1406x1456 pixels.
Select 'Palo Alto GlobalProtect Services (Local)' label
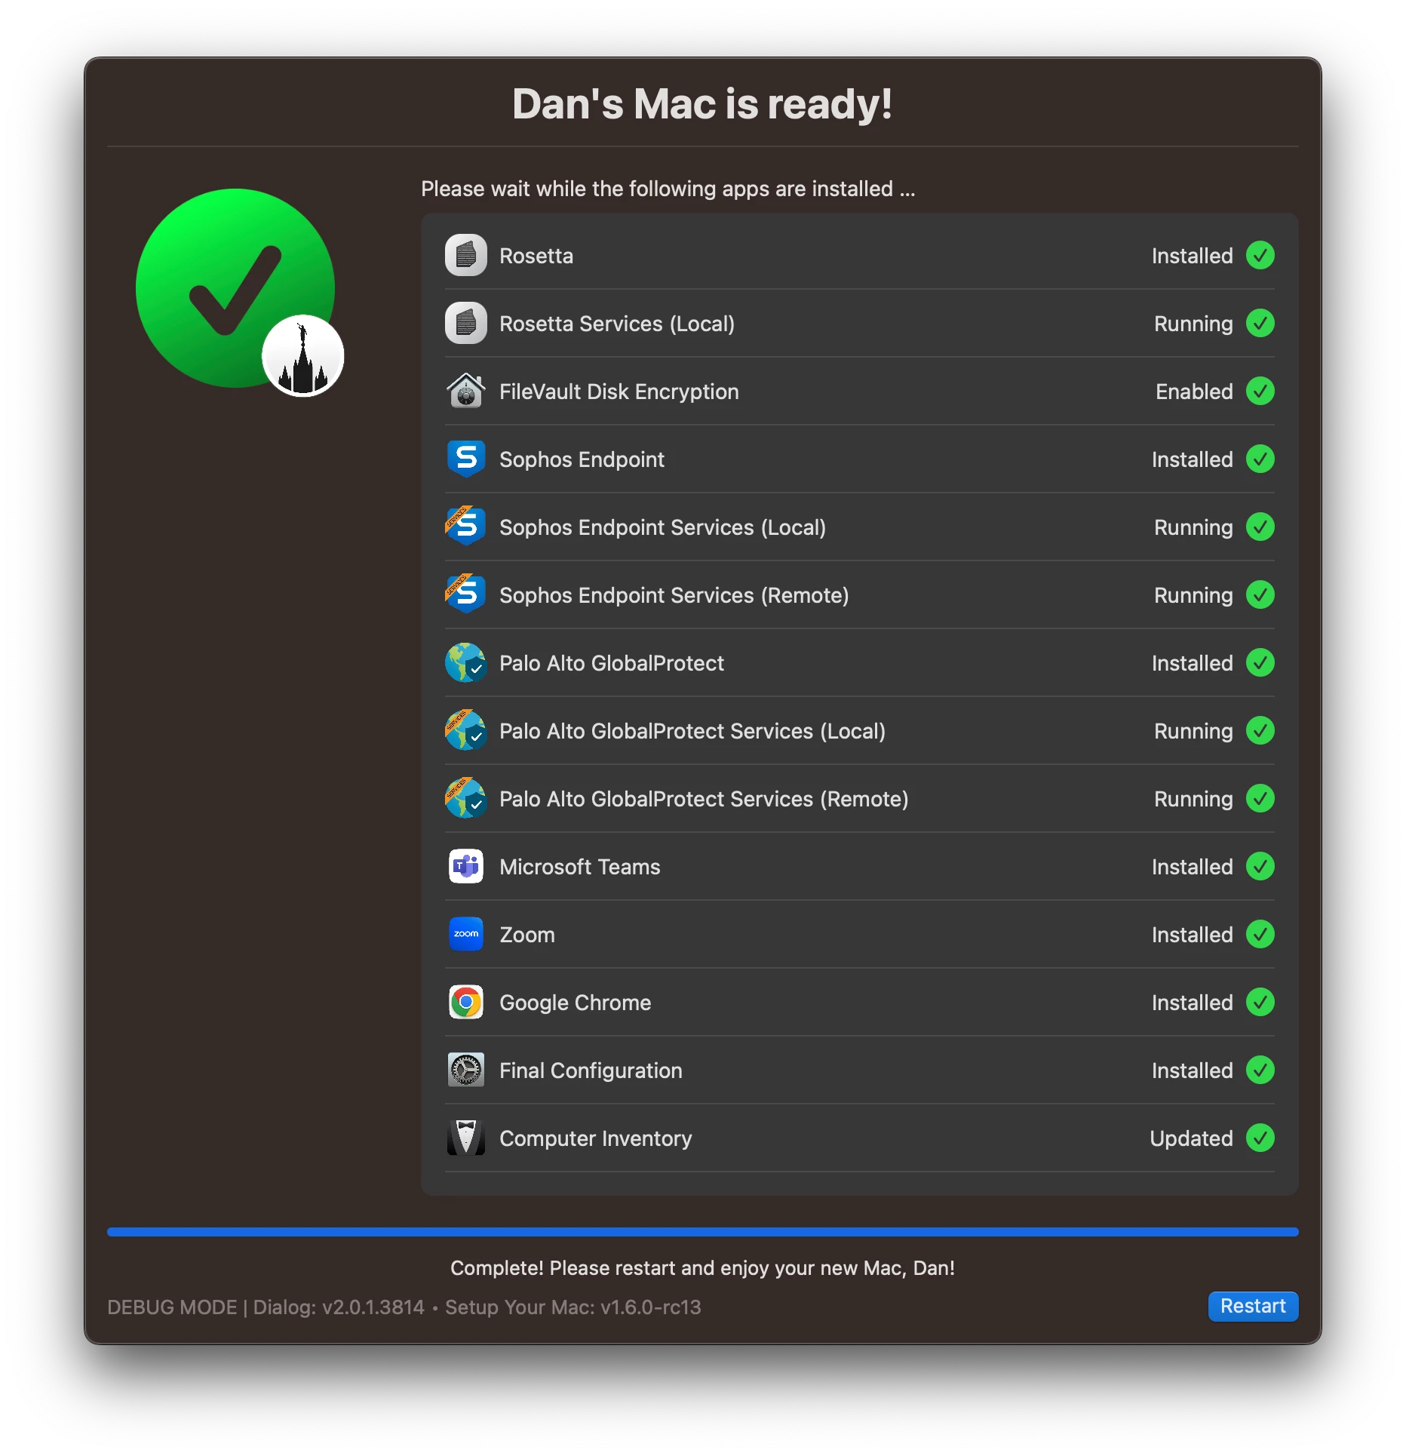pyautogui.click(x=692, y=731)
